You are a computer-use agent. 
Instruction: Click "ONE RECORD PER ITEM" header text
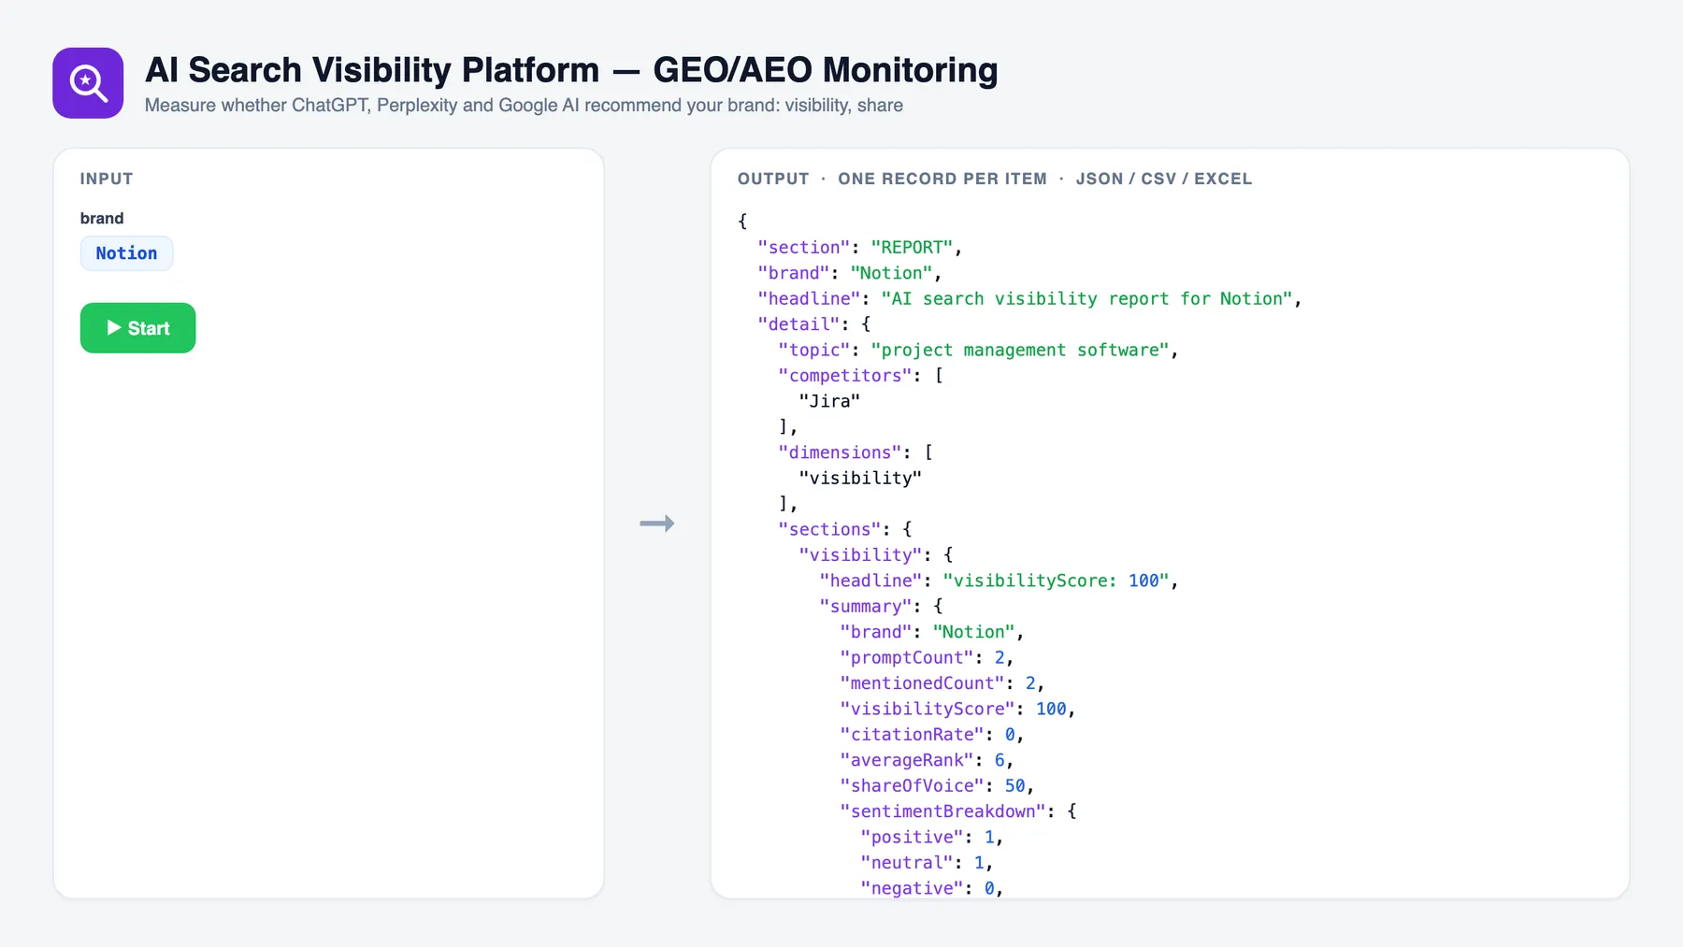942,179
